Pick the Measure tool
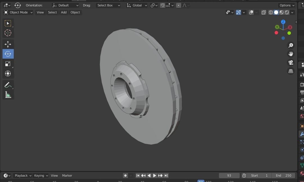The width and height of the screenshot is (304, 182). tap(8, 95)
